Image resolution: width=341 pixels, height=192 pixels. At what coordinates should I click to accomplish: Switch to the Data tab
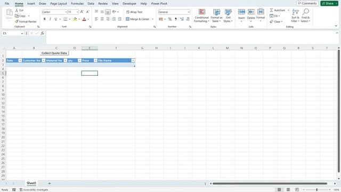[91, 4]
